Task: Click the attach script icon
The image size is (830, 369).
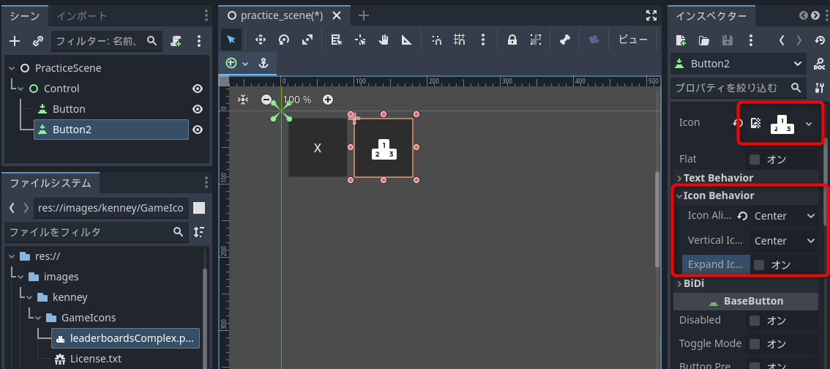Action: (x=176, y=41)
